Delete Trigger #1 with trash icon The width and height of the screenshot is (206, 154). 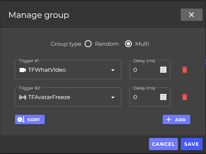pyautogui.click(x=184, y=70)
